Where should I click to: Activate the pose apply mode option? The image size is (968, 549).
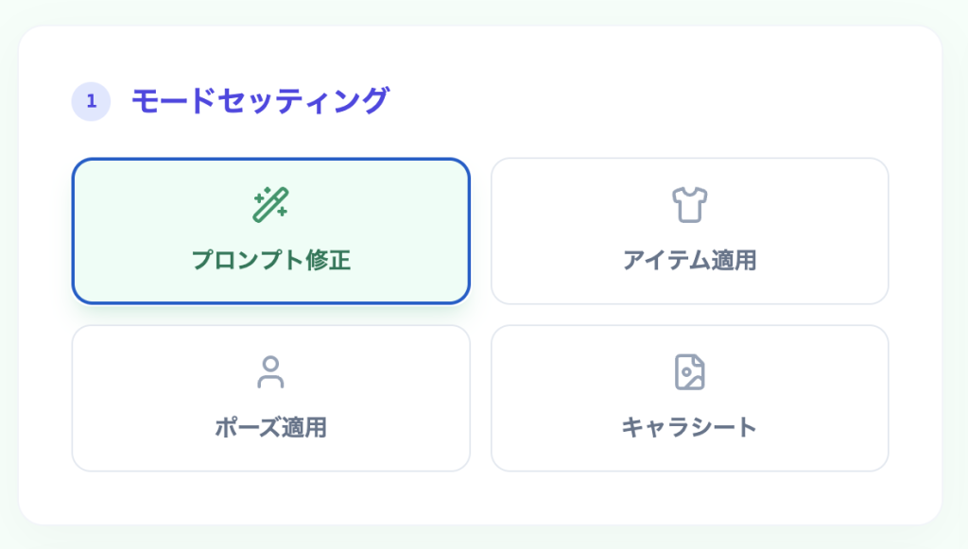click(270, 398)
